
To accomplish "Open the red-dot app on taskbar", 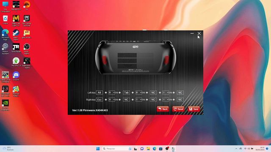I will [x=167, y=149].
